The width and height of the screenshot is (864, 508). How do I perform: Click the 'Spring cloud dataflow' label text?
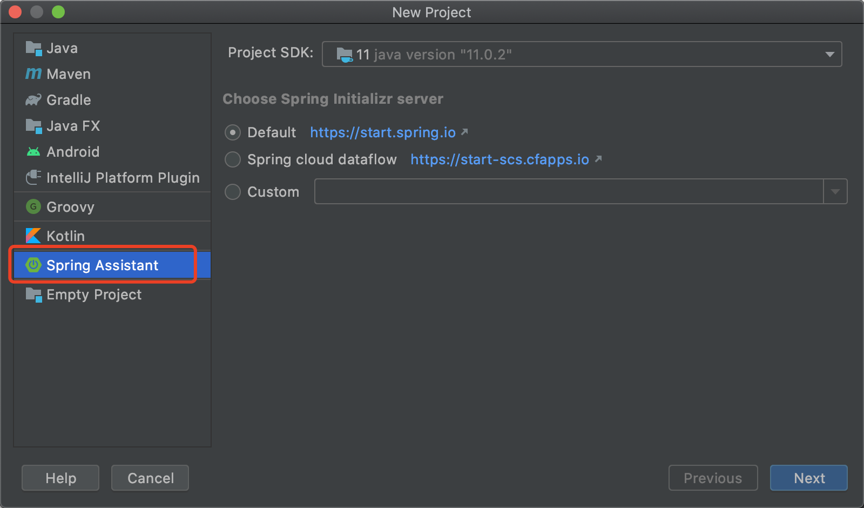tap(322, 159)
